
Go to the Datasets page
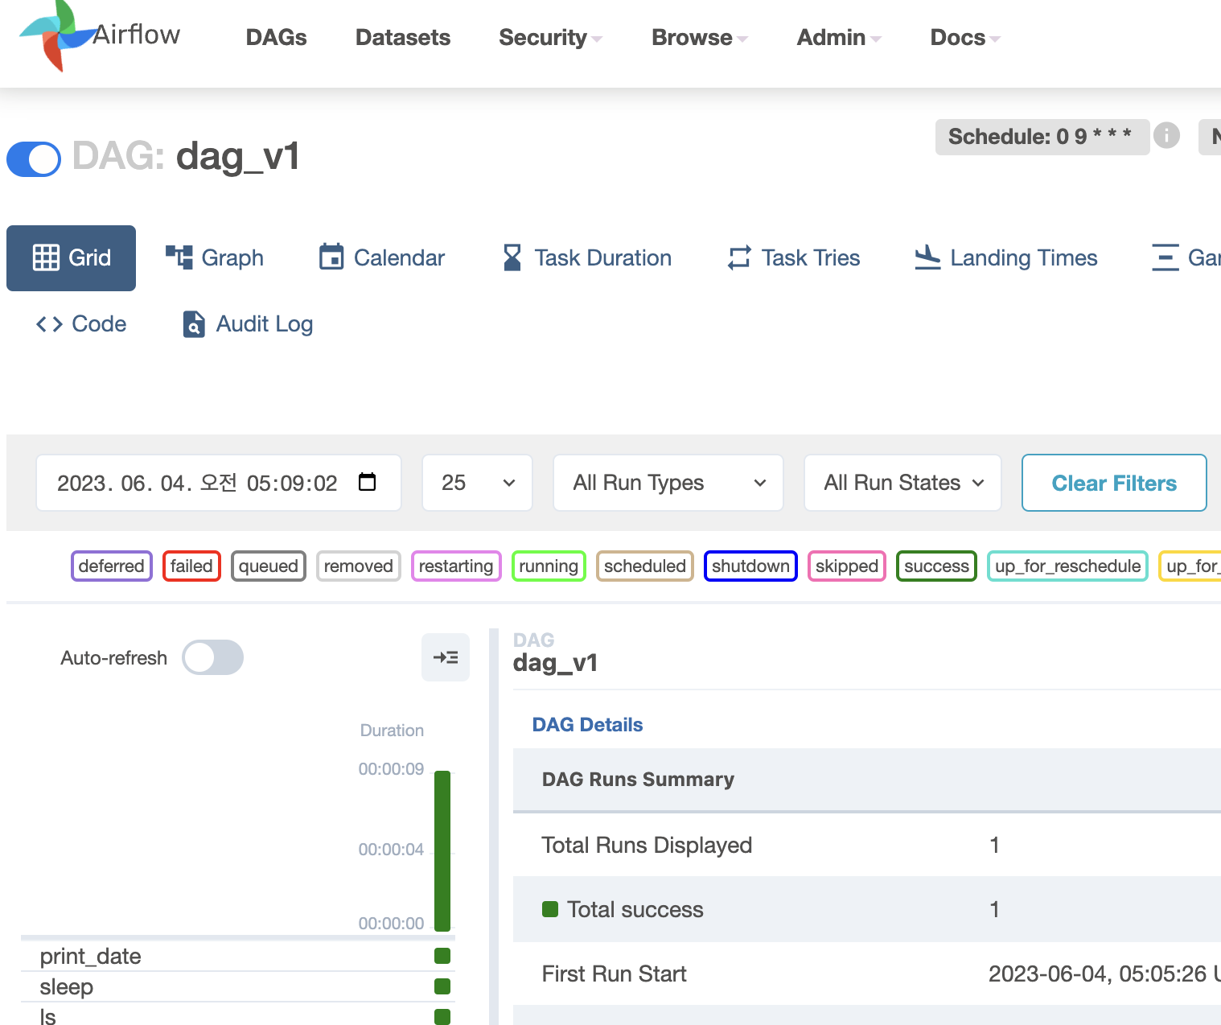[x=403, y=37]
